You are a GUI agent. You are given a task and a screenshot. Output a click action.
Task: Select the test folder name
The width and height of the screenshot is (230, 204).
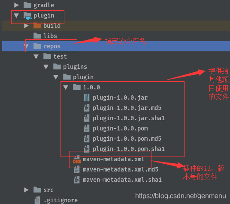tap(60, 56)
